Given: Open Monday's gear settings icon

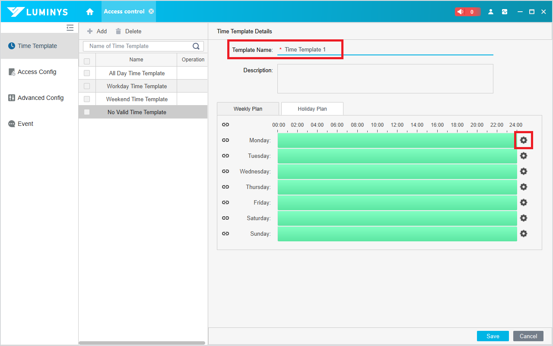Looking at the screenshot, I should click(524, 140).
